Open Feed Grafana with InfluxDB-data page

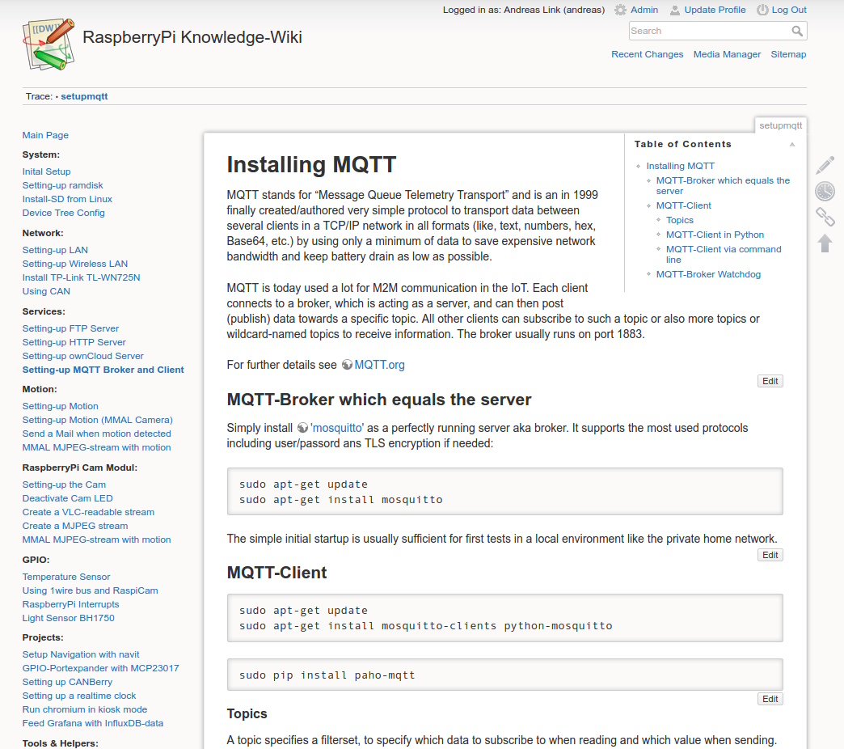click(93, 724)
